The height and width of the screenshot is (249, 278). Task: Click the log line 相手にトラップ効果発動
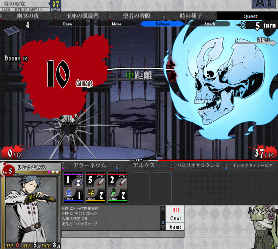pos(80,209)
